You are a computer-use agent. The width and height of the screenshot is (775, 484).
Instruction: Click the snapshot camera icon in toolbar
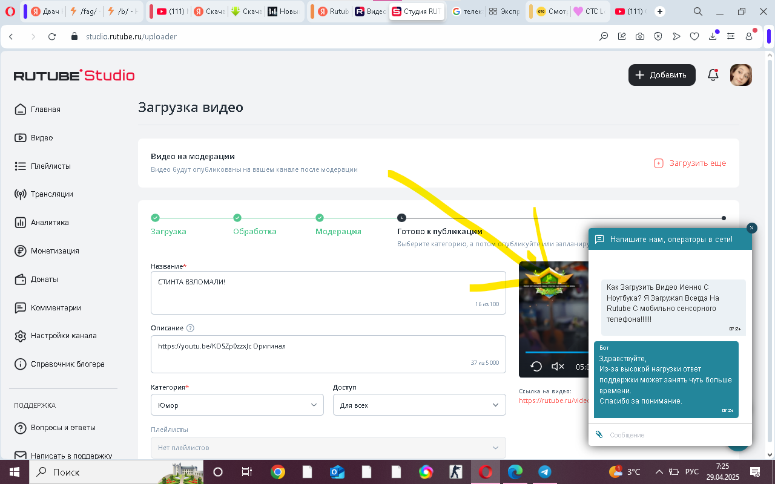(x=640, y=36)
